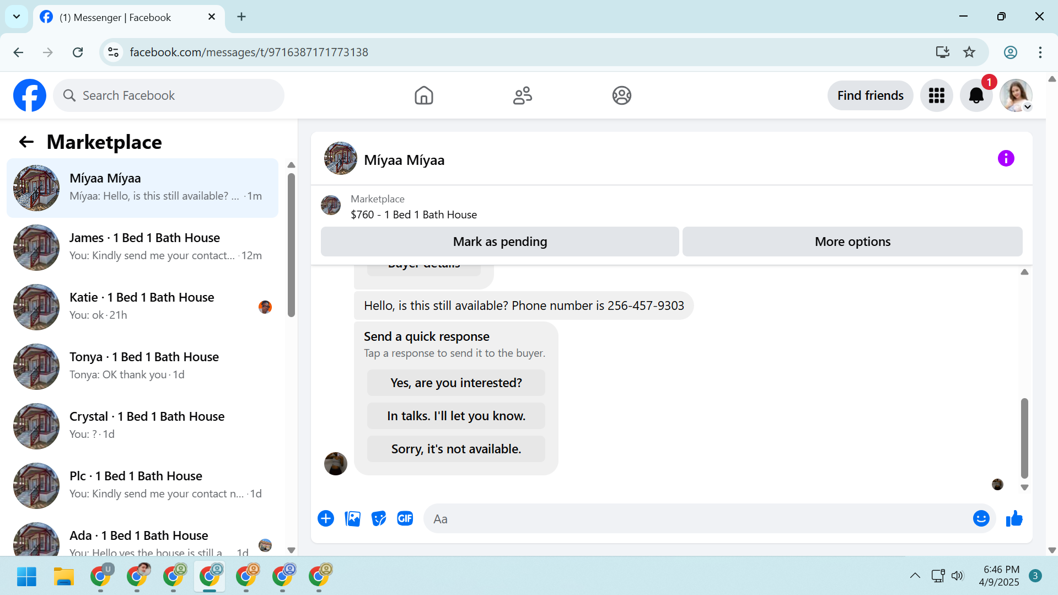Open the Groups icon in top navigation
The width and height of the screenshot is (1058, 595).
click(621, 95)
